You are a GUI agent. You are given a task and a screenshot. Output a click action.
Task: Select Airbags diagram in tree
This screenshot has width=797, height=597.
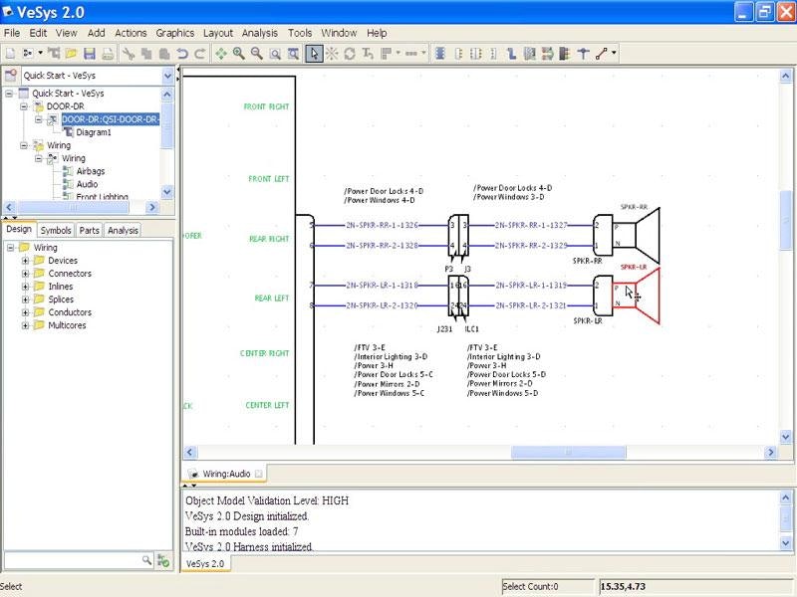point(91,171)
